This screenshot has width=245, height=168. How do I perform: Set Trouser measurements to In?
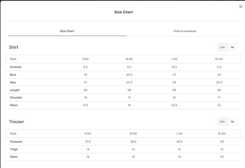click(232, 122)
